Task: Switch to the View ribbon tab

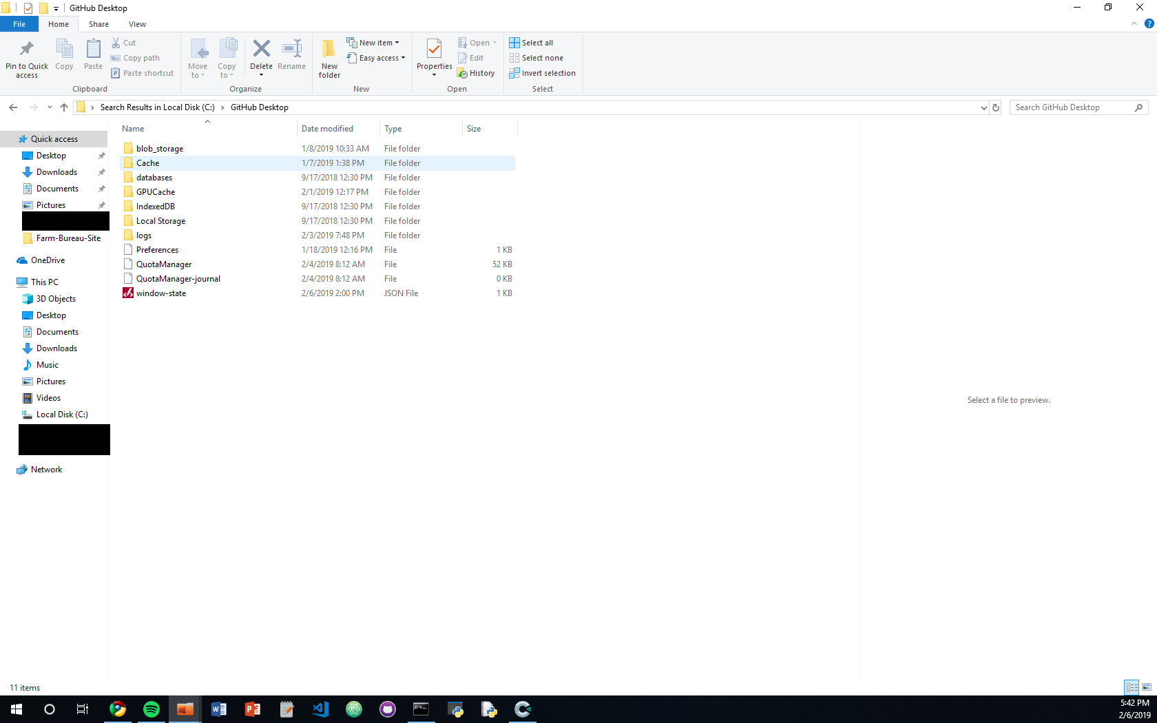Action: 137,24
